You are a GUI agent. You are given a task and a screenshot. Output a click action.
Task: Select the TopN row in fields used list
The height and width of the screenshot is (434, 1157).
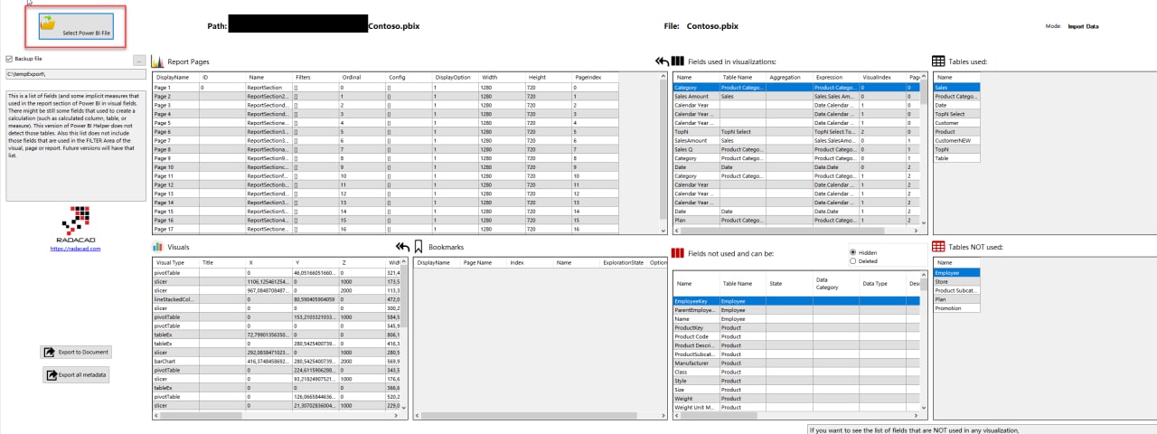tap(795, 131)
